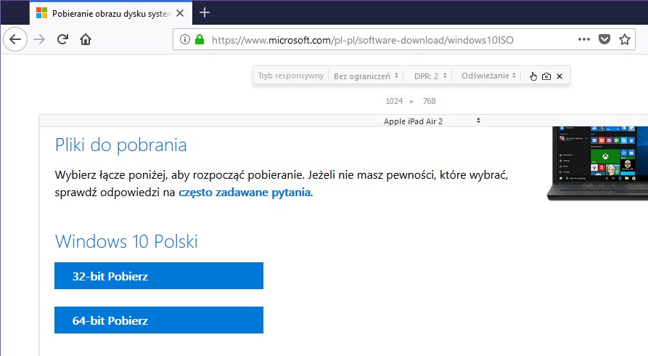648x356 pixels.
Task: Click the Microsoft logo favicon in tab
Action: pos(42,13)
